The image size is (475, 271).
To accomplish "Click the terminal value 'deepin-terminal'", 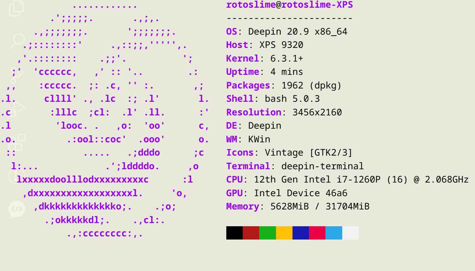I will (323, 166).
